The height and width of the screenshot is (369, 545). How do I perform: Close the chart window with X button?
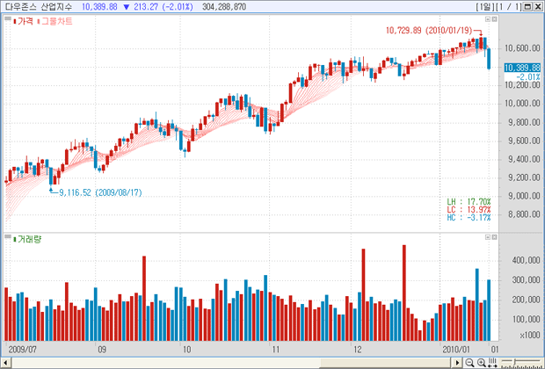537,6
